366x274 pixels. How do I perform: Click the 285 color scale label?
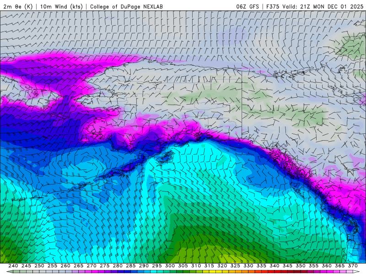click(x=131, y=266)
